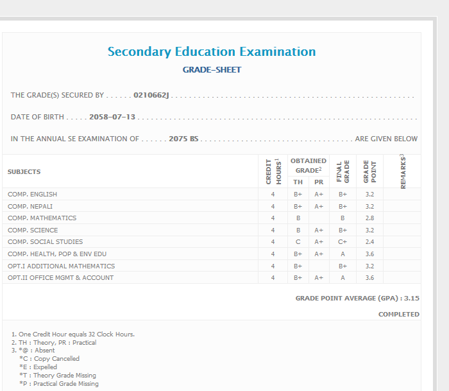Select the COMP. MATHEMATICS subject name
This screenshot has height=391, width=449.
42,218
